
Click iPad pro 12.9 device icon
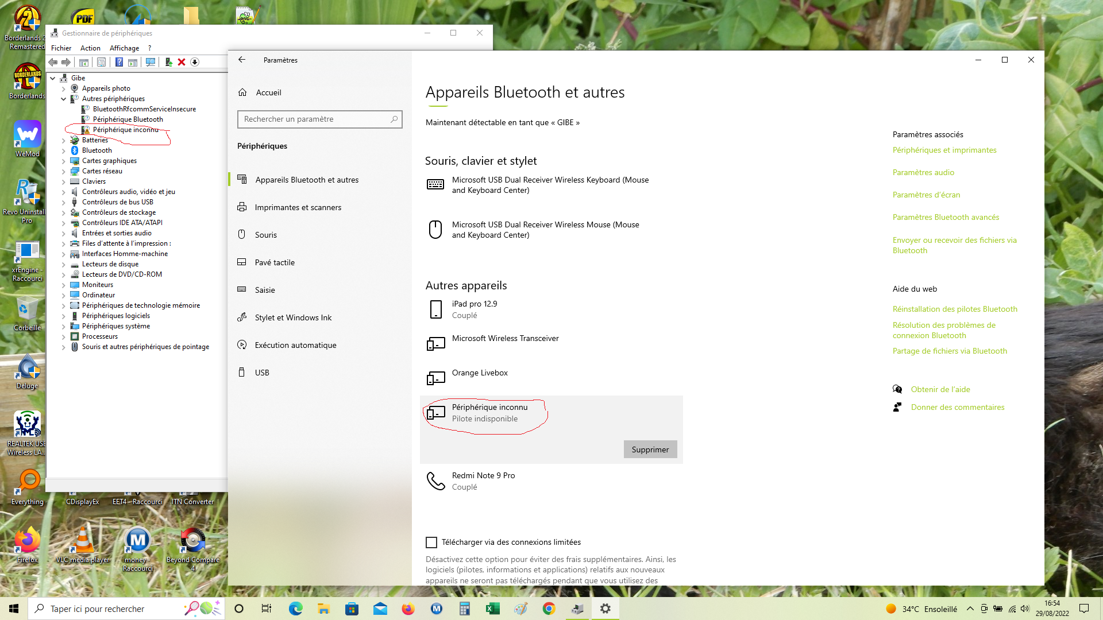click(x=436, y=309)
